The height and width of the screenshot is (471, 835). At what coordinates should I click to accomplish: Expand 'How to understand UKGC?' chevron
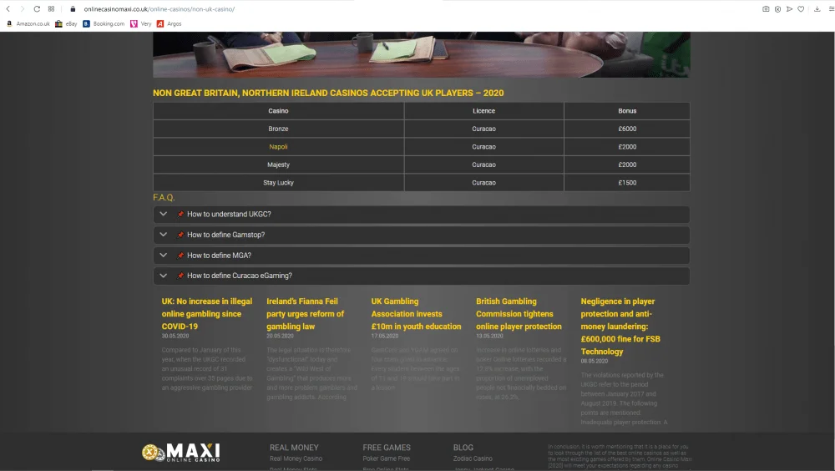tap(164, 214)
